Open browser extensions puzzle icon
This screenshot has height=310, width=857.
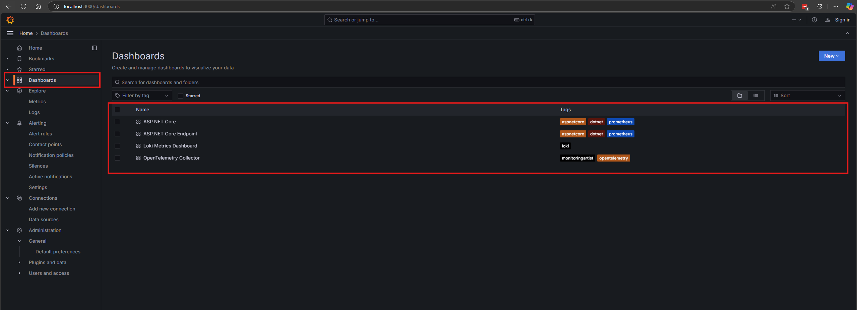(x=819, y=6)
